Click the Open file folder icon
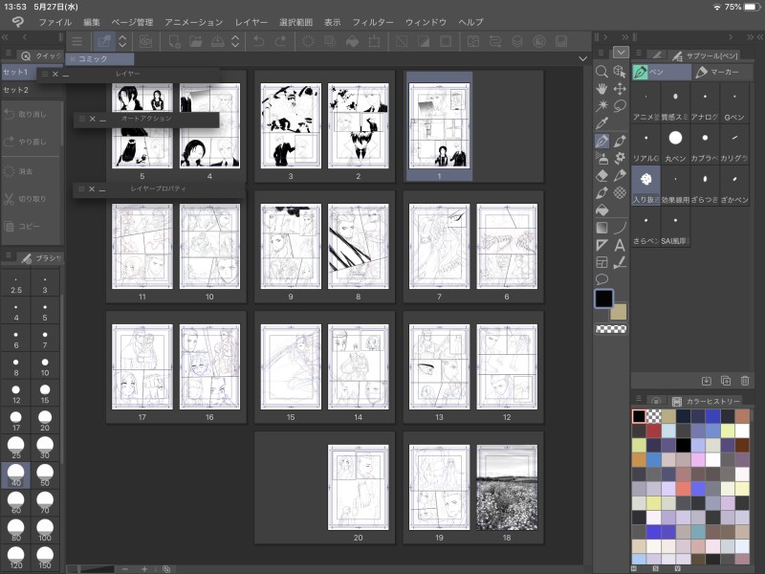The width and height of the screenshot is (765, 574). [196, 41]
